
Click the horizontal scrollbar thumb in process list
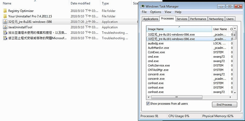177,97
